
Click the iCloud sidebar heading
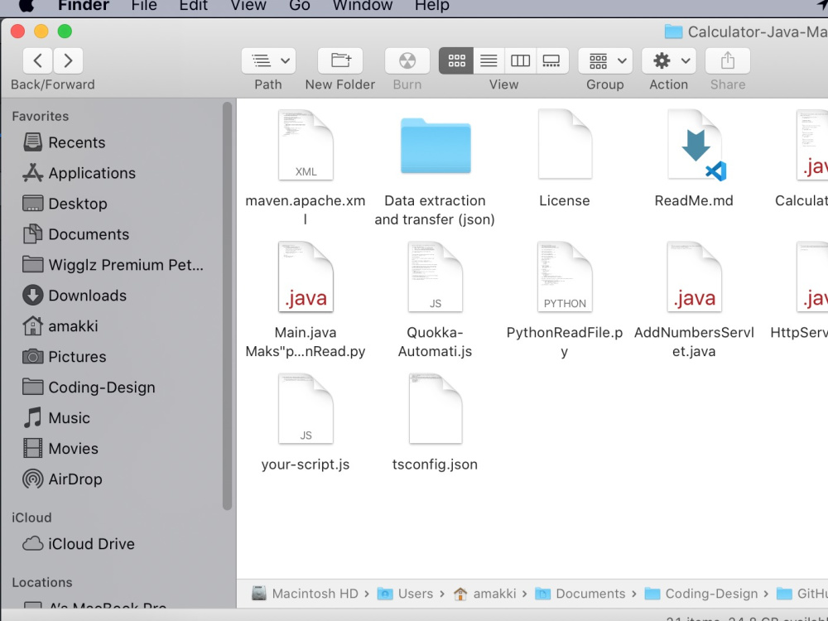pos(31,517)
